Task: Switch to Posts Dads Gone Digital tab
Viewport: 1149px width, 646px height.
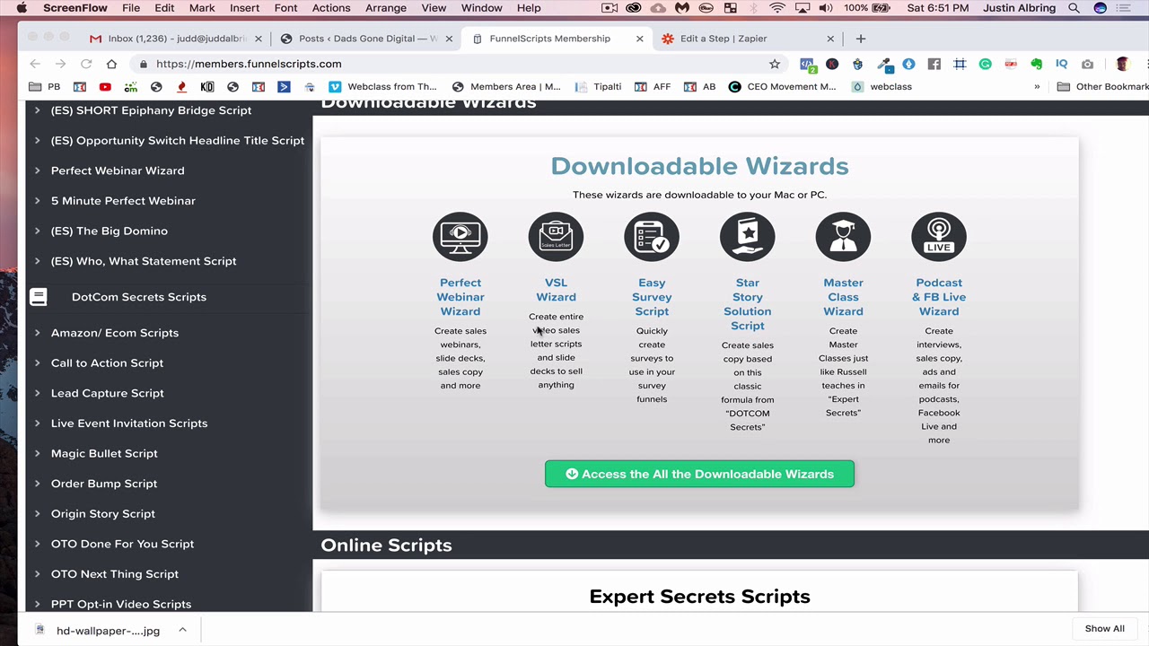Action: point(366,39)
